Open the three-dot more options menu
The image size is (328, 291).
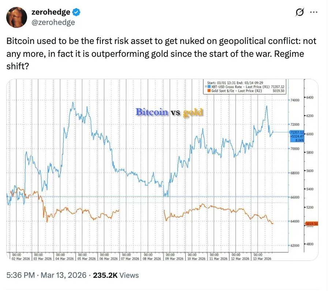(314, 12)
